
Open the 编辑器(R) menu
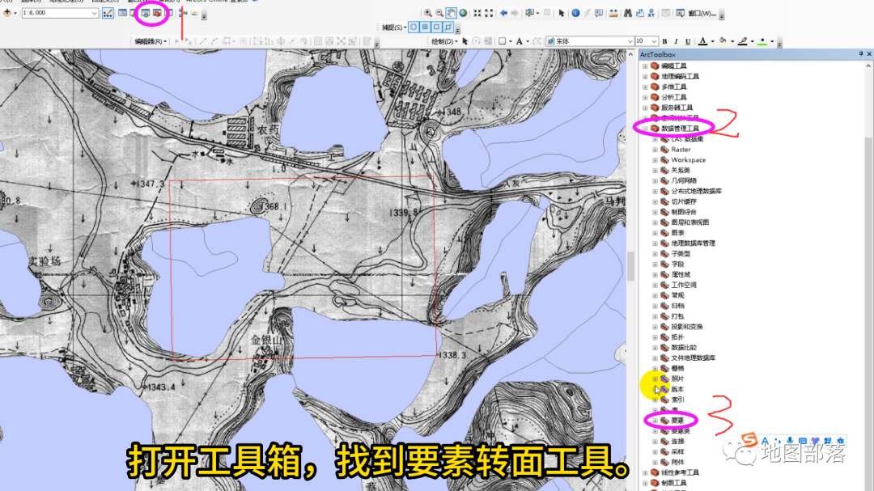[x=151, y=41]
